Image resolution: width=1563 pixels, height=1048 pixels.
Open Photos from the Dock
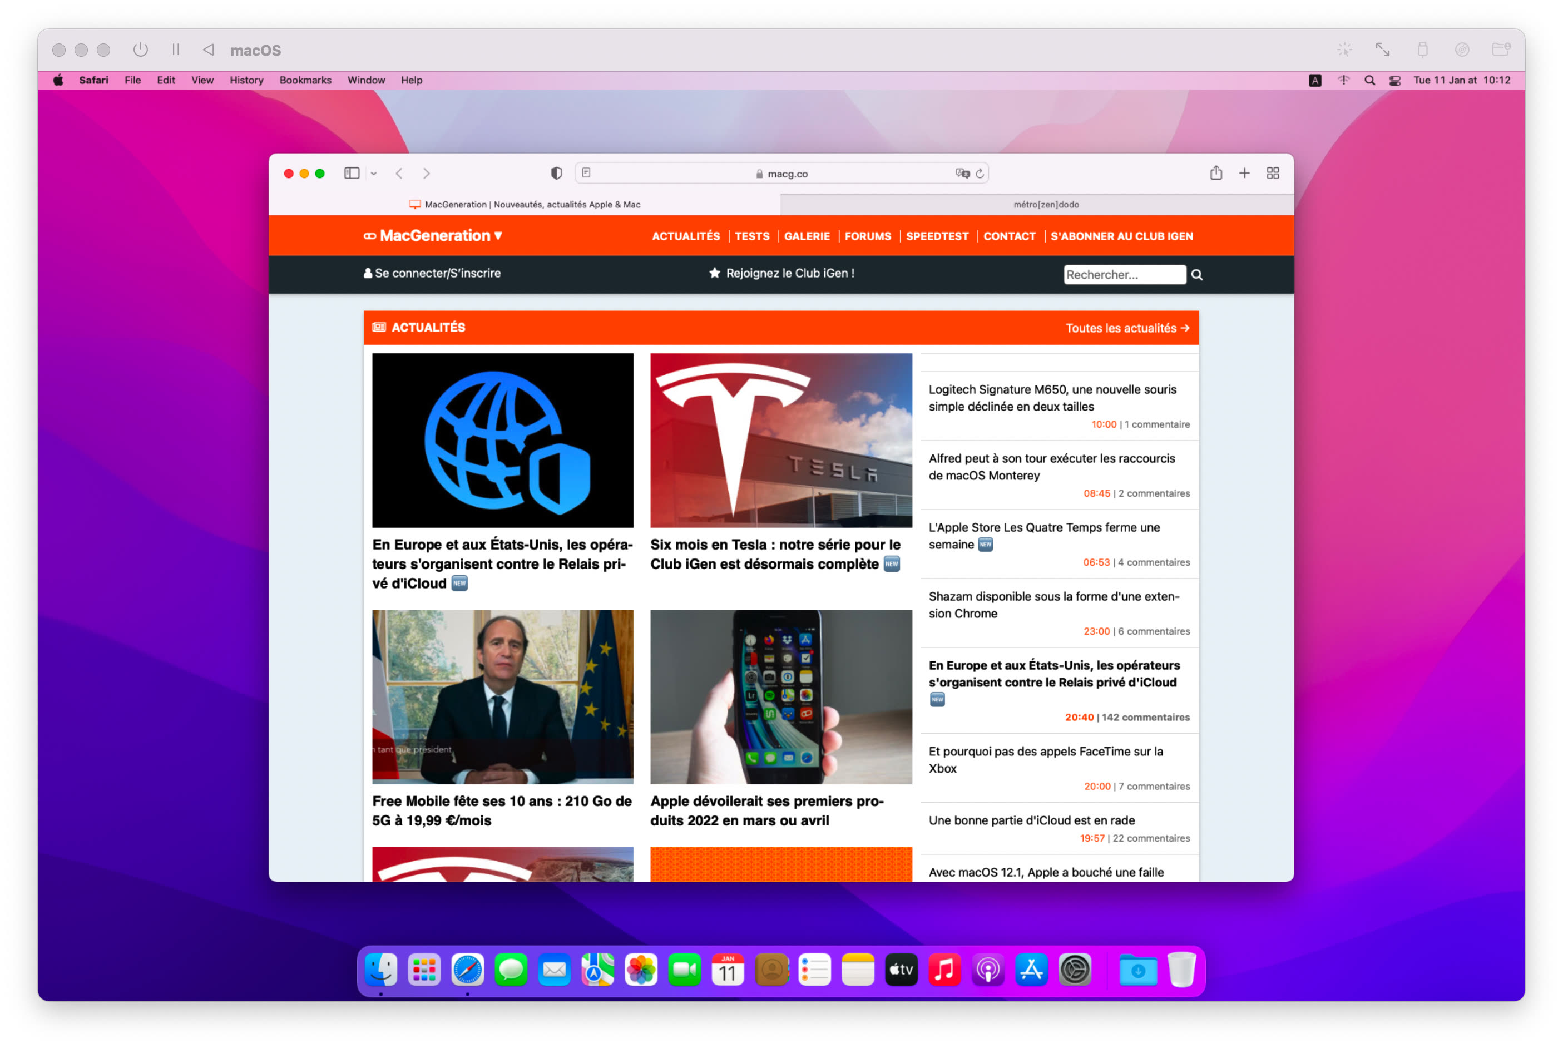point(641,970)
